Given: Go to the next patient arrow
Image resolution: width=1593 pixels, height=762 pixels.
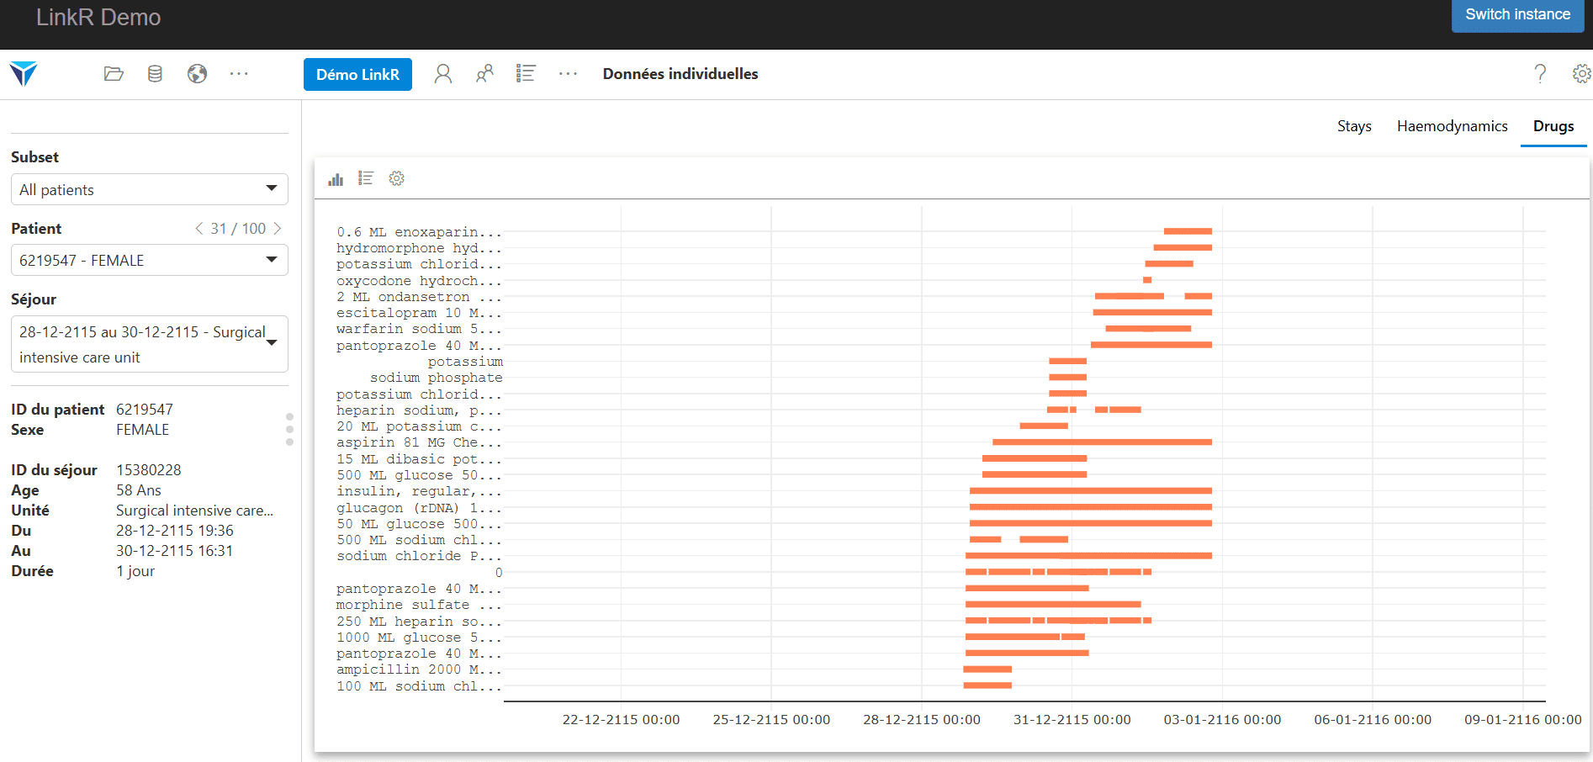Looking at the screenshot, I should click(x=278, y=229).
